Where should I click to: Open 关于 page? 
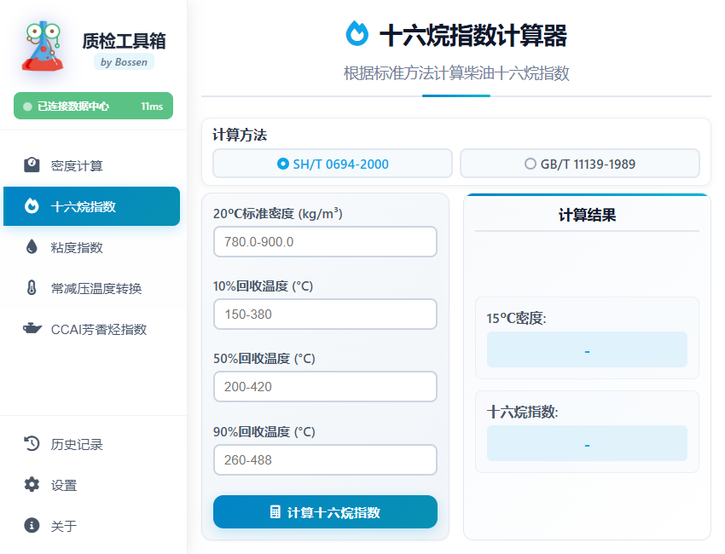click(91, 525)
